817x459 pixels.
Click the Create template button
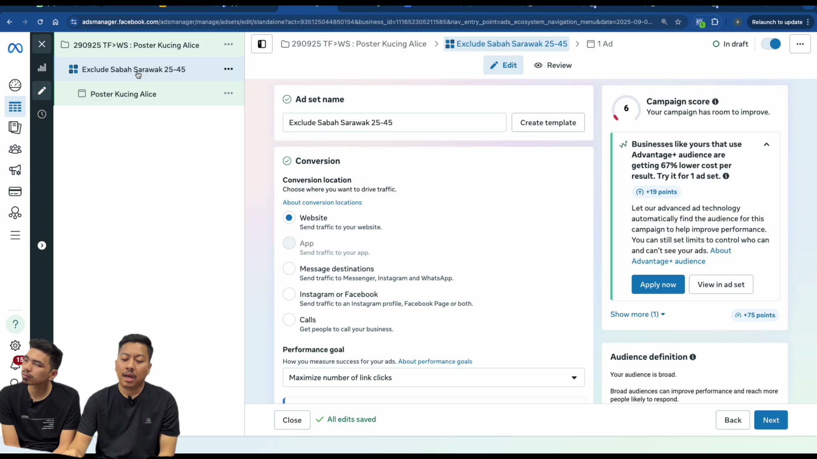pos(548,122)
